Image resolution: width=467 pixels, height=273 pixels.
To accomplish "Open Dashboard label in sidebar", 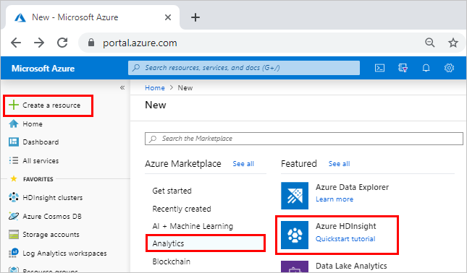I will point(41,142).
